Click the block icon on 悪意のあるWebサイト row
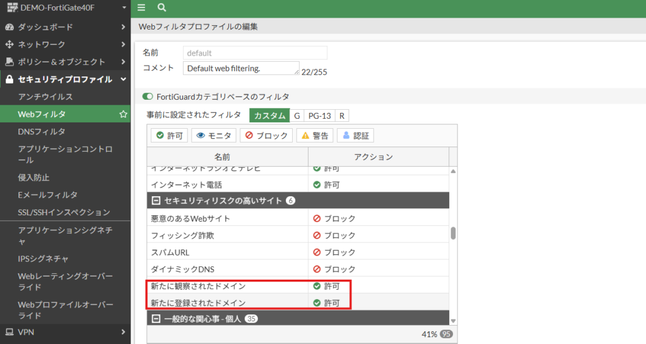Image resolution: width=646 pixels, height=344 pixels. 317,218
